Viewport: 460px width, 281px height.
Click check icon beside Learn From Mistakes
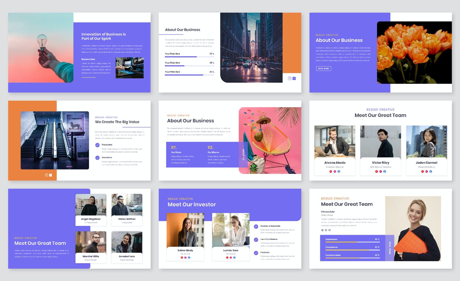[256, 239]
